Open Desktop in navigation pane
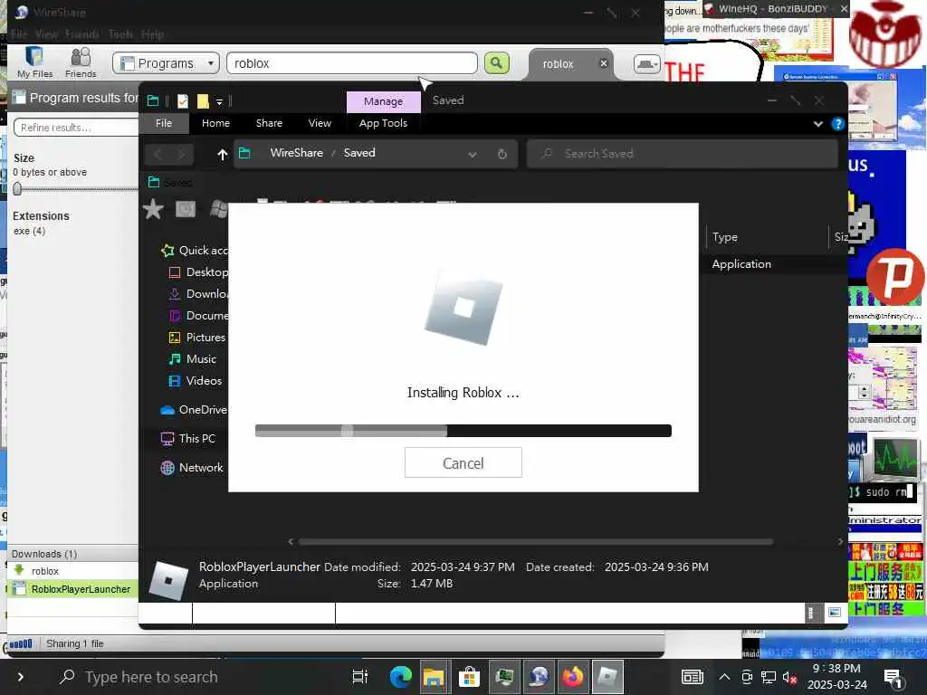The image size is (927, 695). (198, 272)
